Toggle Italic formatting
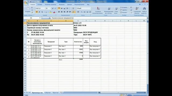This screenshot has width=172, height=96. tap(40, 12)
